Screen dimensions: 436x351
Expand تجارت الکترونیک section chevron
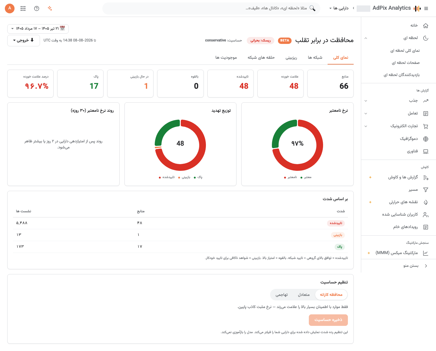tap(366, 126)
